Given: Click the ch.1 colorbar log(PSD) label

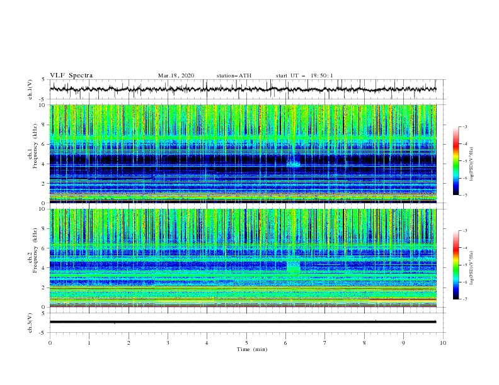Looking at the screenshot, I should 472,164.
